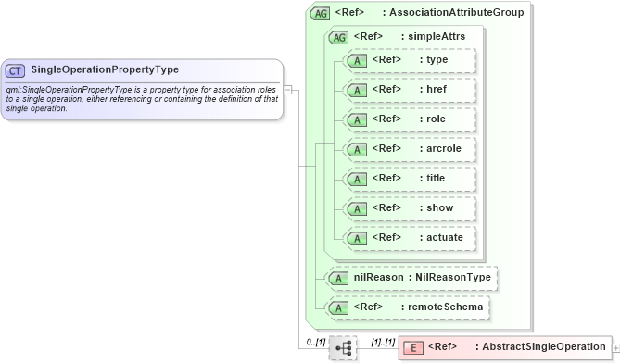The height and width of the screenshot is (363, 620).
Task: Click the A icon of the href attribute
Action: 357,91
